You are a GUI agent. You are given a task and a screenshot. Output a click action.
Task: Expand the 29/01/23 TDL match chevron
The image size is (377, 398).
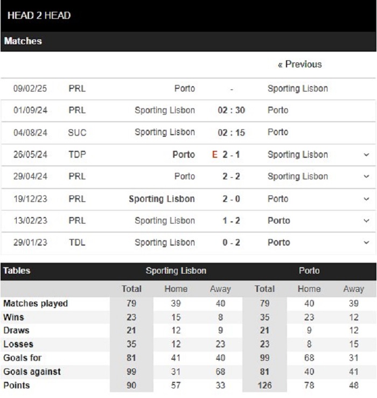[366, 243]
